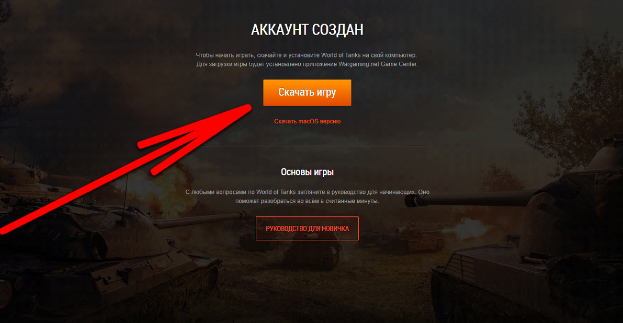Click the horizontal divider line under macOS link
Viewport: 623px width, 323px height.
[x=307, y=146]
